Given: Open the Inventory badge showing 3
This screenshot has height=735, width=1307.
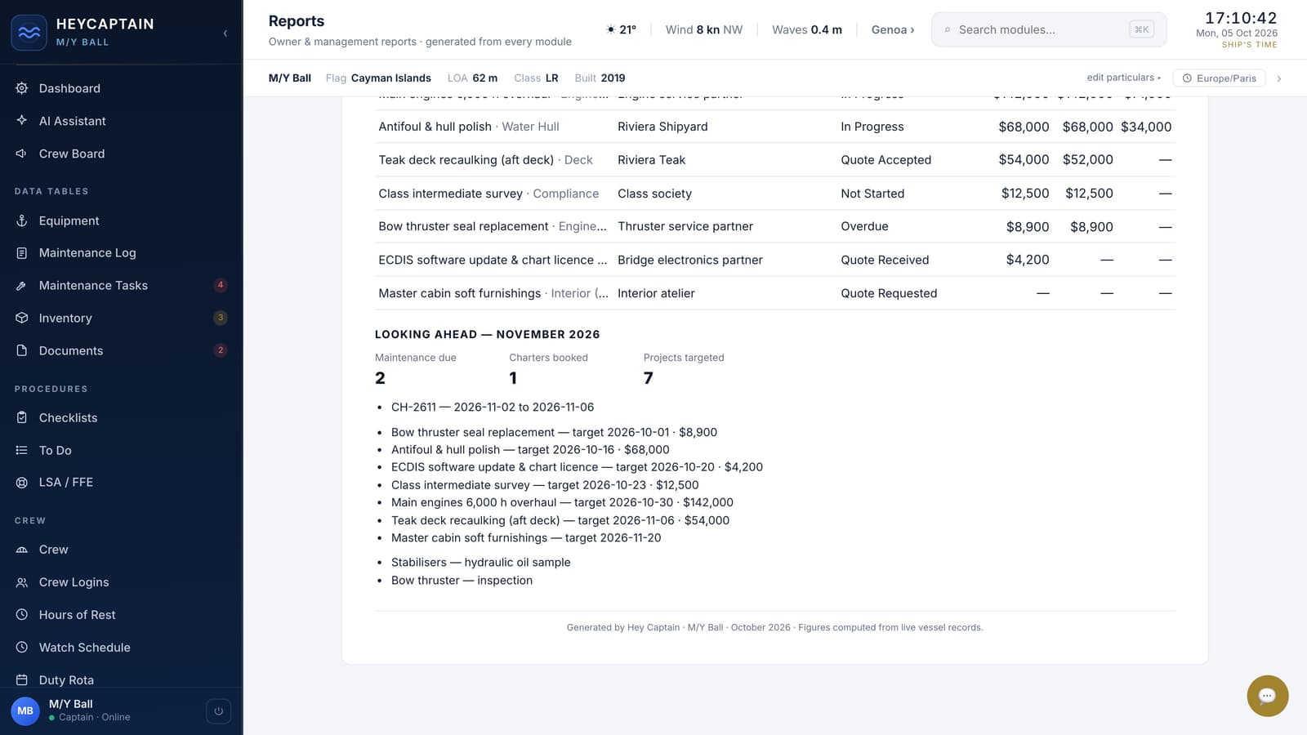Looking at the screenshot, I should (x=220, y=318).
